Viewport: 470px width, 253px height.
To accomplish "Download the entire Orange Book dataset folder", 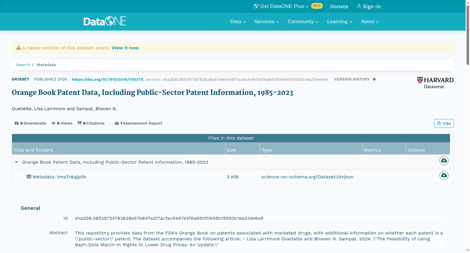I will click(444, 160).
